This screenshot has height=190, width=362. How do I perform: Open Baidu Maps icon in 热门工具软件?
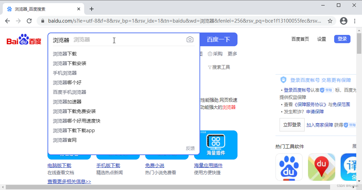pos(322,167)
